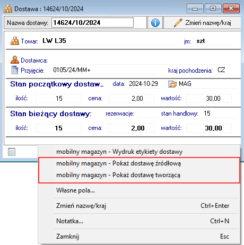
Task: Click the warehouse icon beside MAG
Action: (x=172, y=84)
